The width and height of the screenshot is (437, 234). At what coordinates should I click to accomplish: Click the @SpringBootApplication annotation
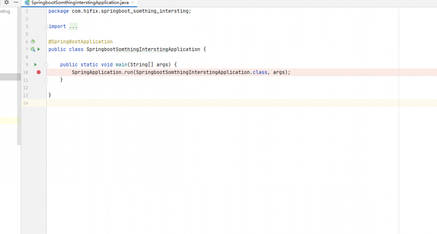80,42
